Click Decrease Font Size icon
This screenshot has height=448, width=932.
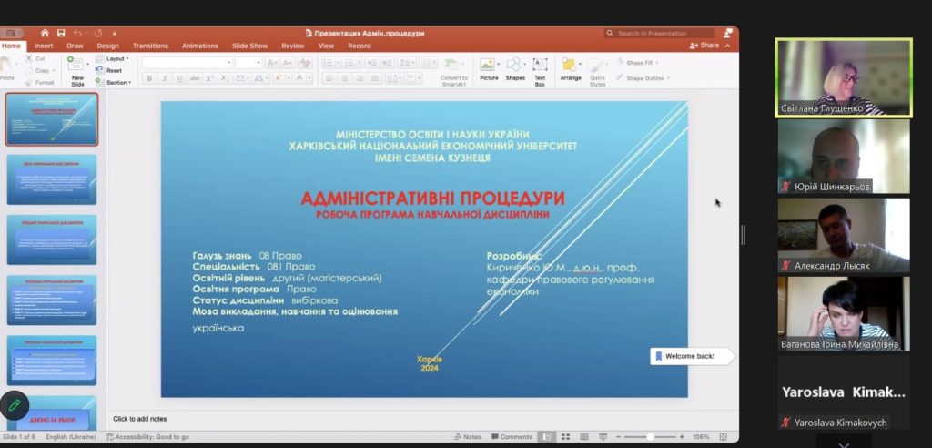pyautogui.click(x=287, y=63)
